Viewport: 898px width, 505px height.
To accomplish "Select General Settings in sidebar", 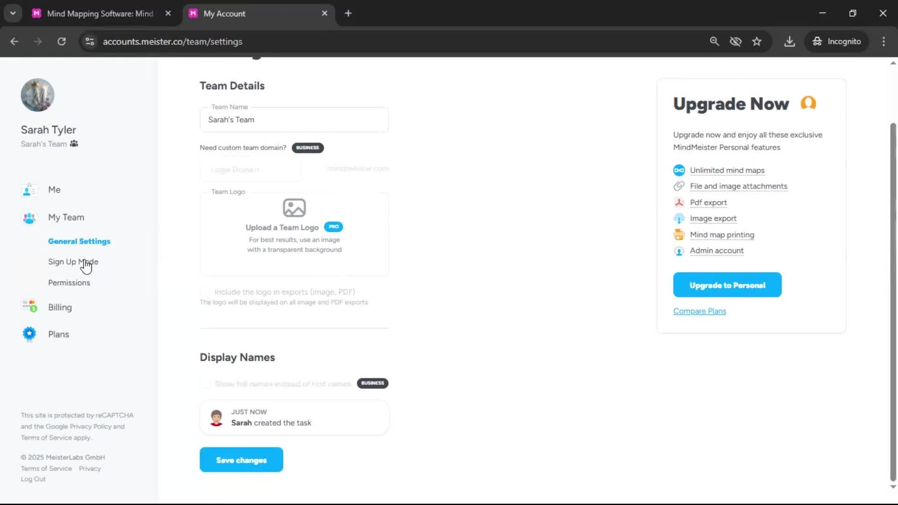I will [79, 241].
